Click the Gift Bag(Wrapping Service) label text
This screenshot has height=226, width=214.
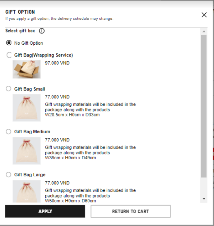pyautogui.click(x=44, y=55)
